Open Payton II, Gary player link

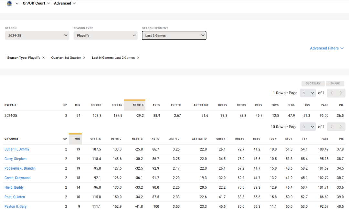click(x=16, y=207)
